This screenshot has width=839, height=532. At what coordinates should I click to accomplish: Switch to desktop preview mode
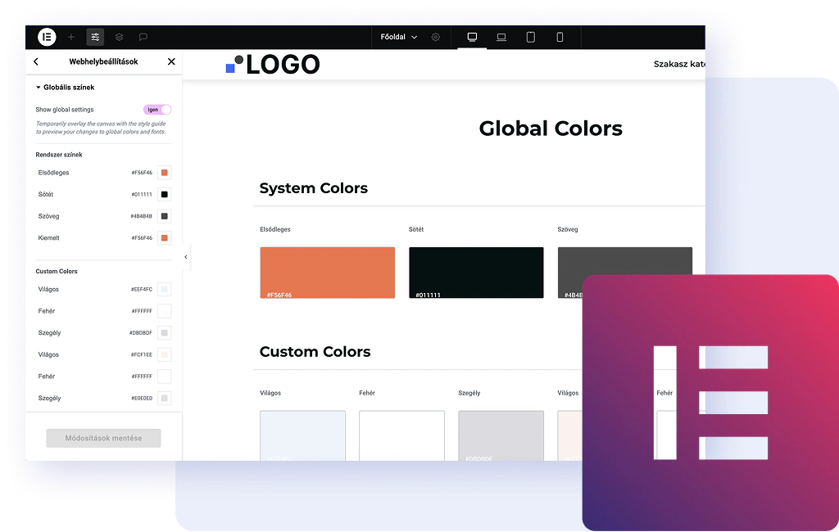point(472,37)
